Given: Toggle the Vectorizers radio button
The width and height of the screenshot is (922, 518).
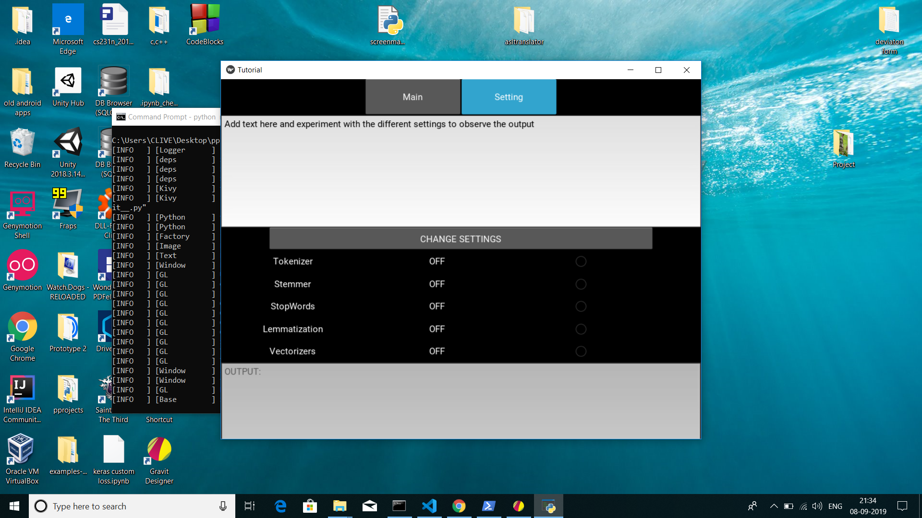Looking at the screenshot, I should pyautogui.click(x=581, y=352).
